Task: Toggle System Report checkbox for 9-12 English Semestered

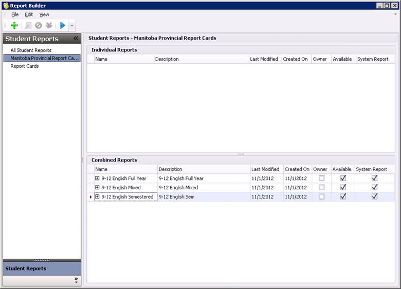Action: click(x=375, y=196)
